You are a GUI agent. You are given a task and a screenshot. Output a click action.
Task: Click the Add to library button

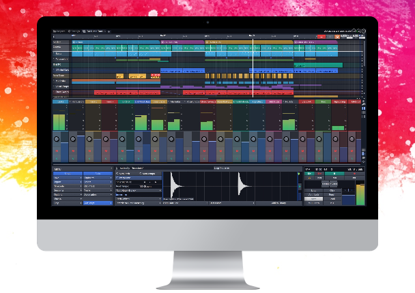(278, 203)
